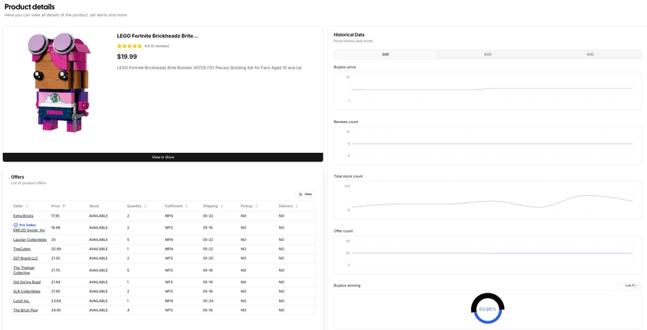The width and height of the screenshot is (647, 330).
Task: Click shipping date 05-19 in Old Spring Road row
Action: pyautogui.click(x=208, y=282)
